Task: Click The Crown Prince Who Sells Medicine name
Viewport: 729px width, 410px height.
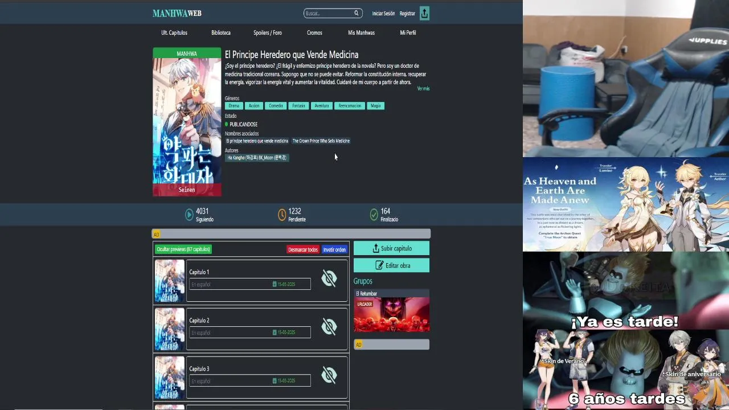Action: 321,141
